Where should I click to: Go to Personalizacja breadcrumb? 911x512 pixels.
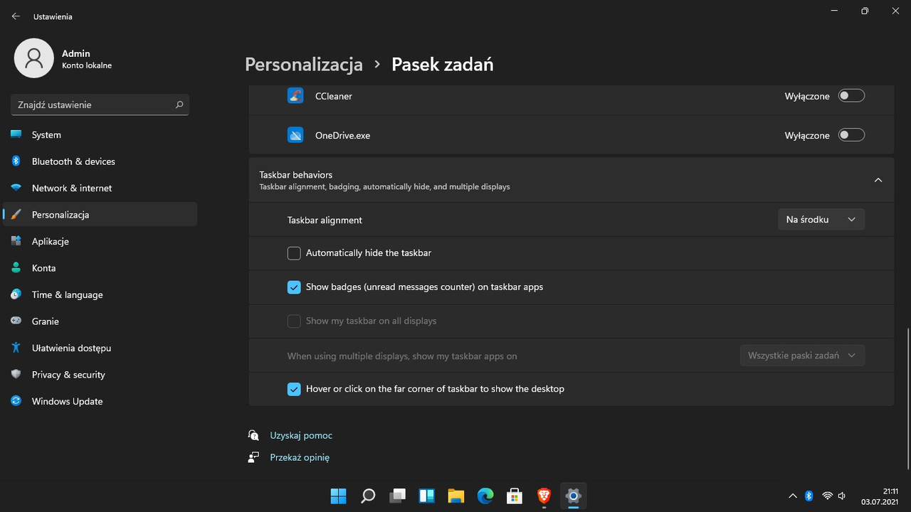tap(304, 65)
